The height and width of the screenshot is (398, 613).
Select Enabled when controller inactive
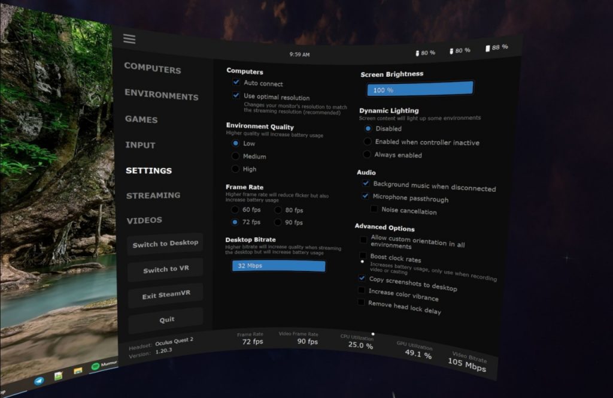click(367, 141)
